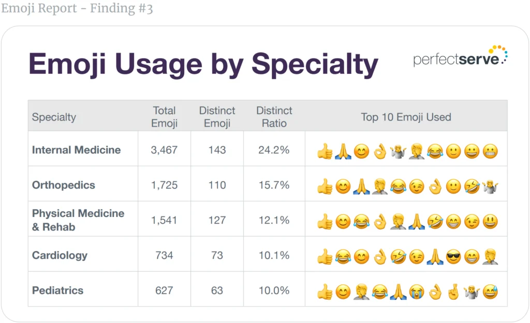Viewport: 530px width, 323px height.
Task: Select the Total Emoji column header
Action: tap(164, 117)
